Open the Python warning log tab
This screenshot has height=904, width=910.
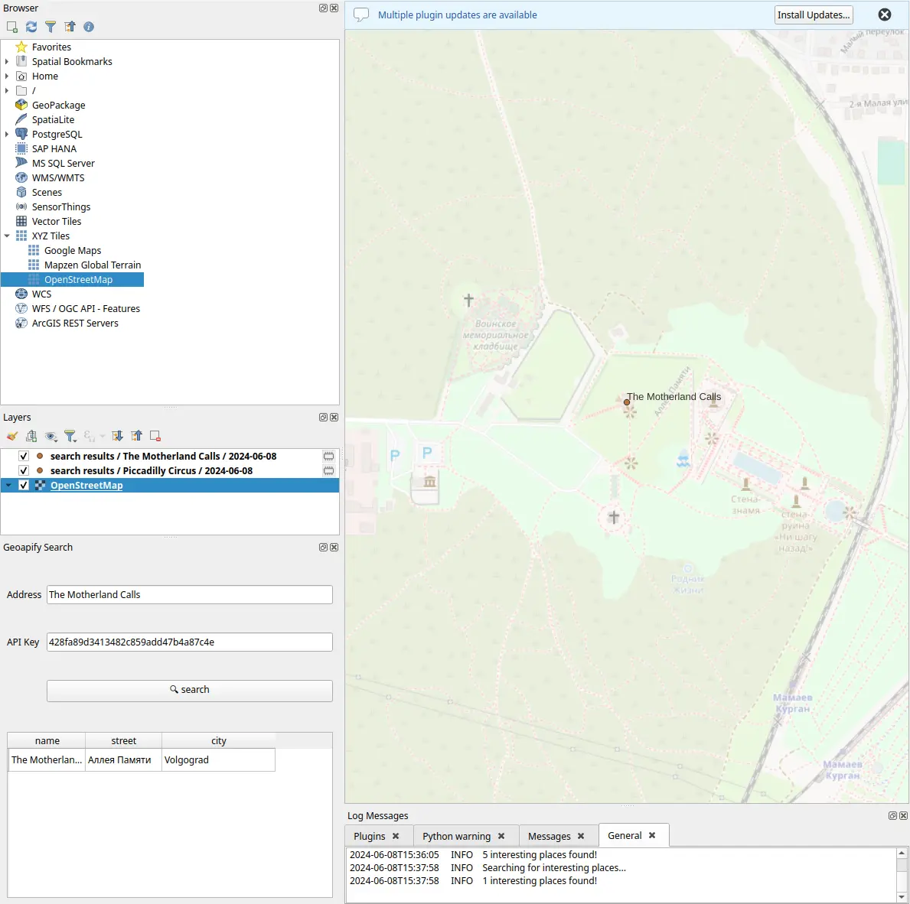click(456, 836)
